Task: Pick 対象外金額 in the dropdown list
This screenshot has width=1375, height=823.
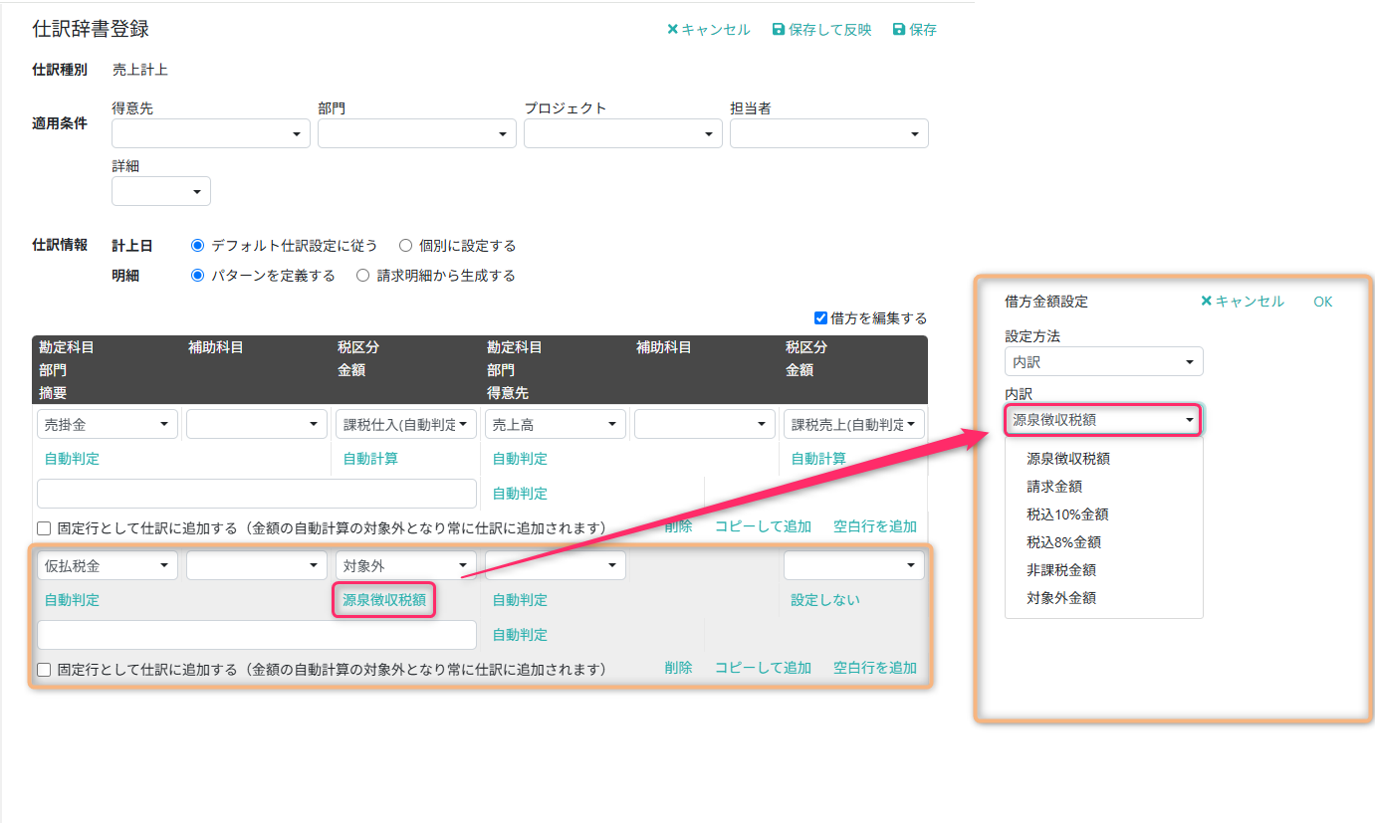Action: pos(1061,598)
